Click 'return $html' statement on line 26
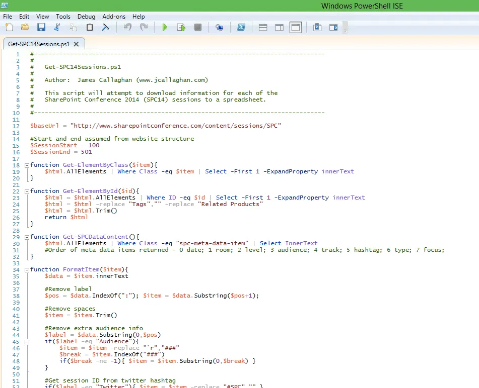479x388 pixels. 66,217
